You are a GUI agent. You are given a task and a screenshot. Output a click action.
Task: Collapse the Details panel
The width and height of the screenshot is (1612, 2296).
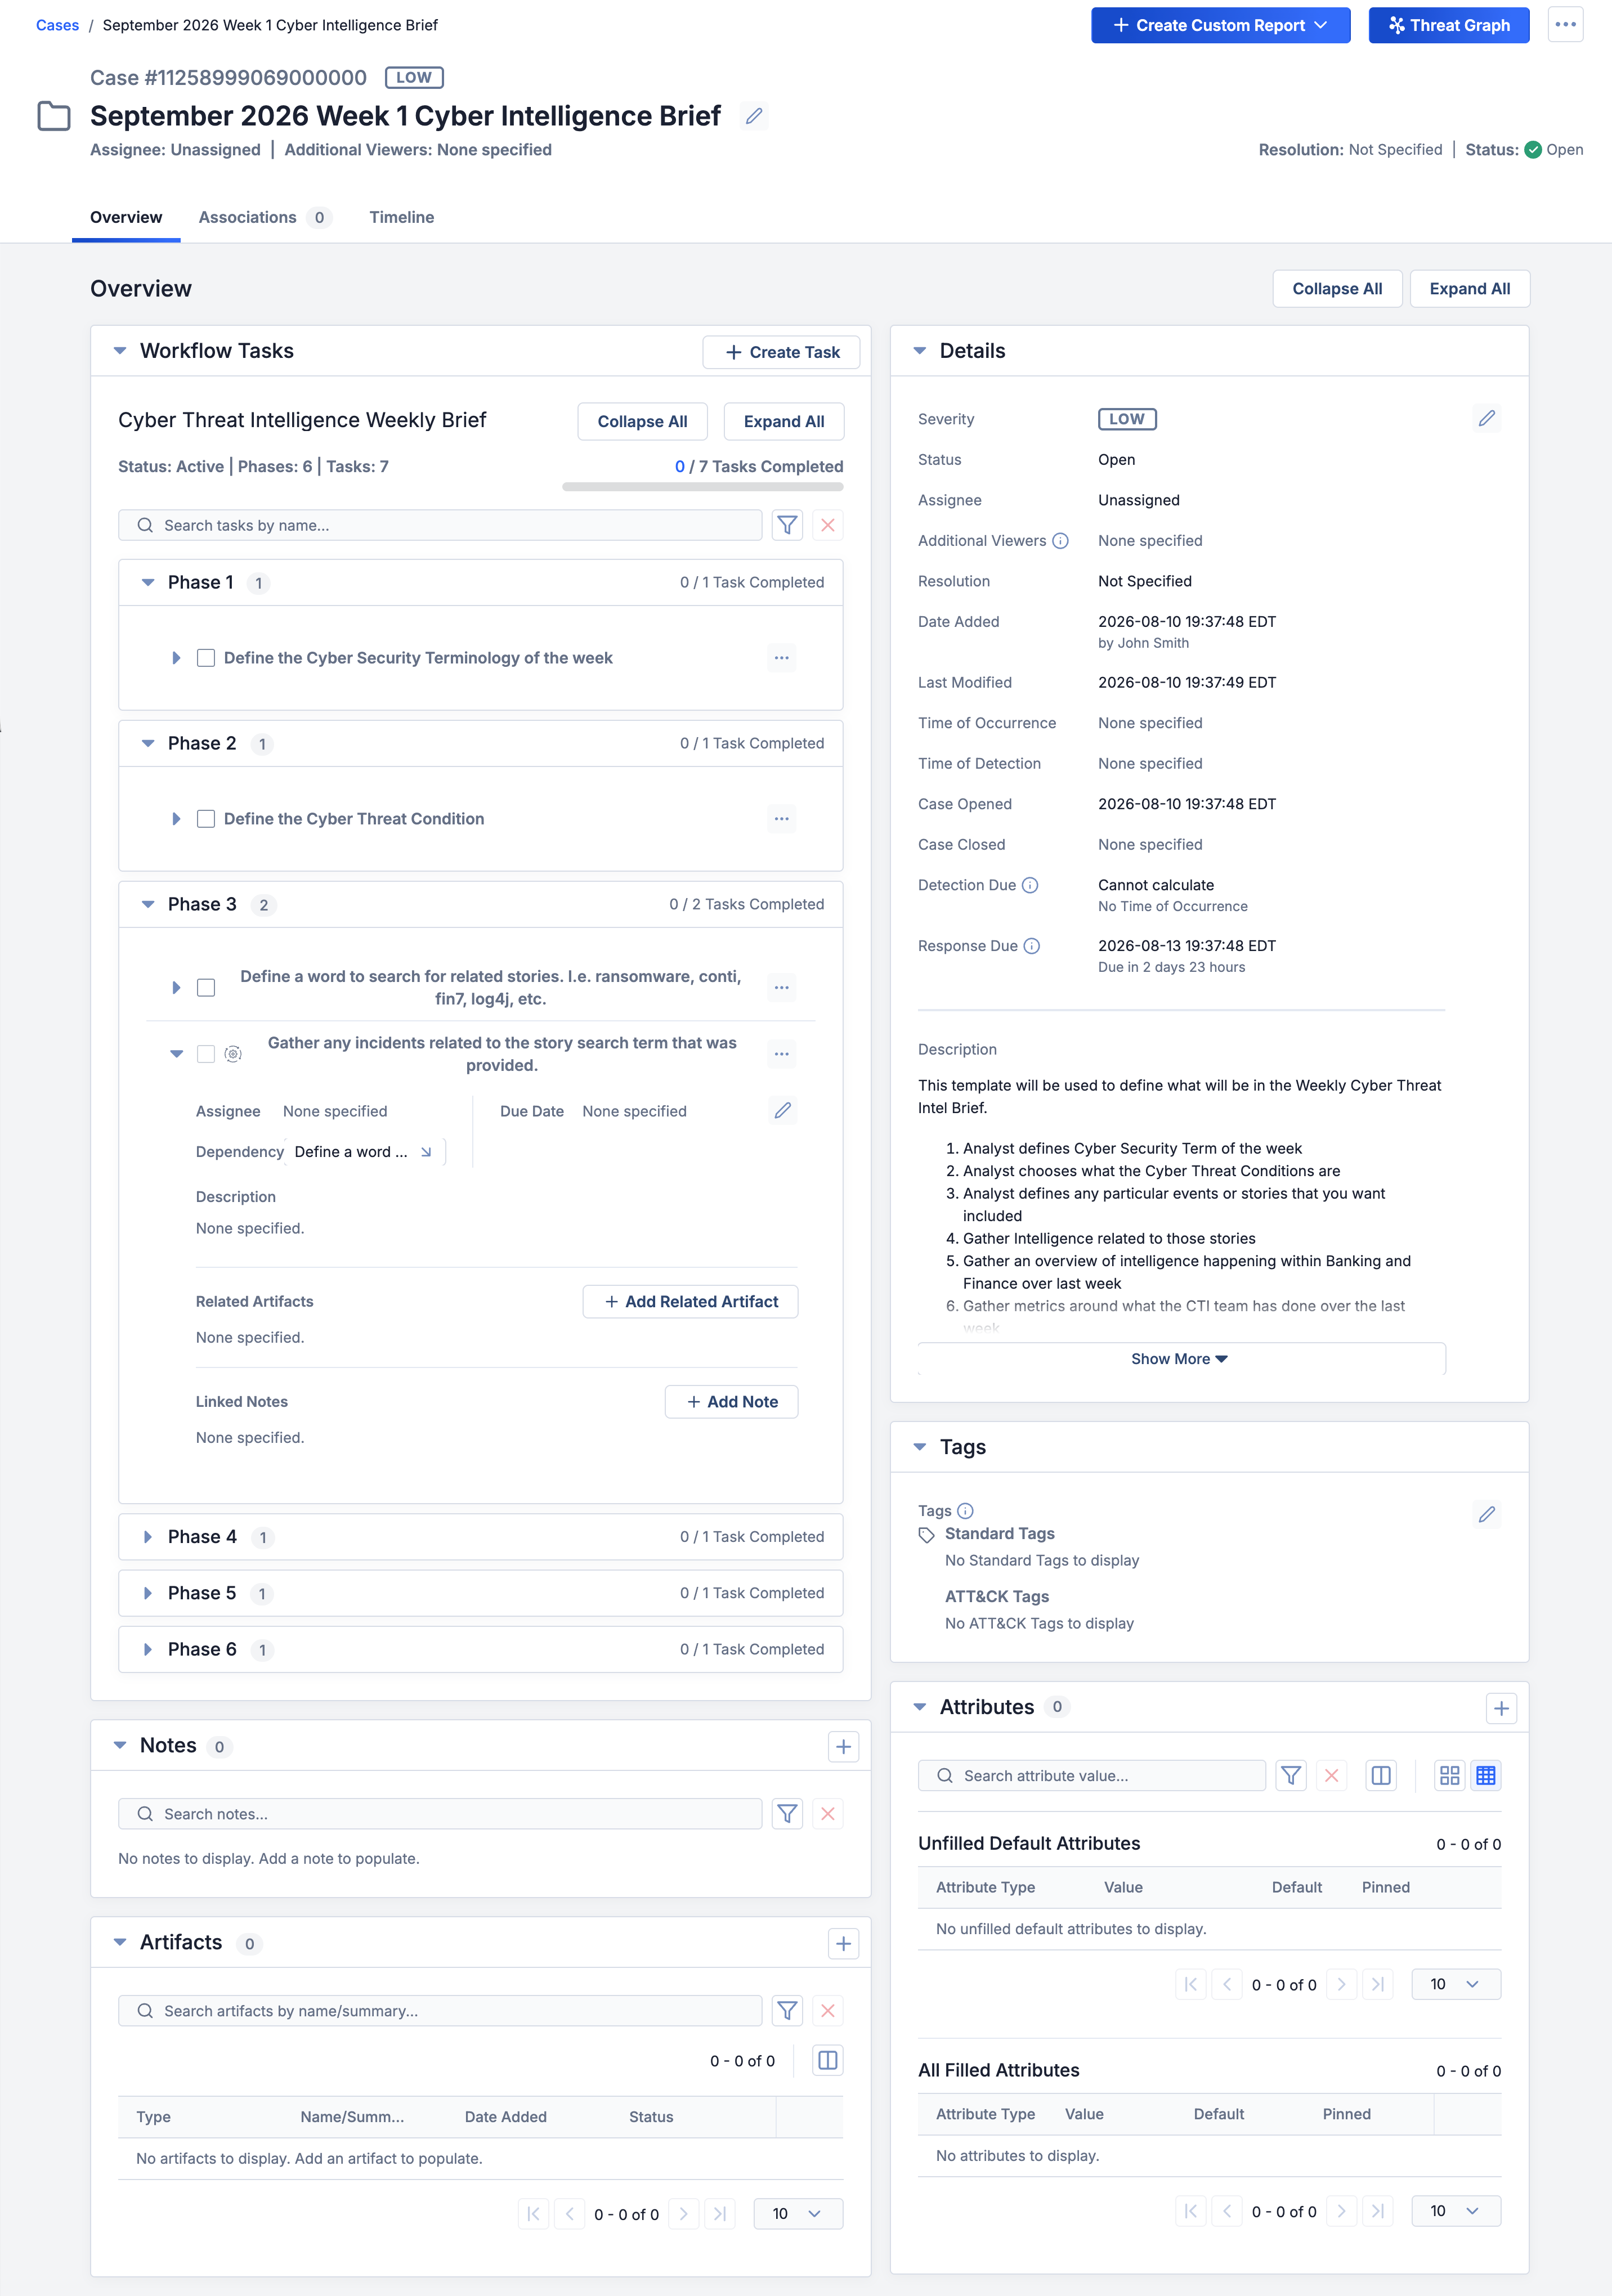click(920, 351)
